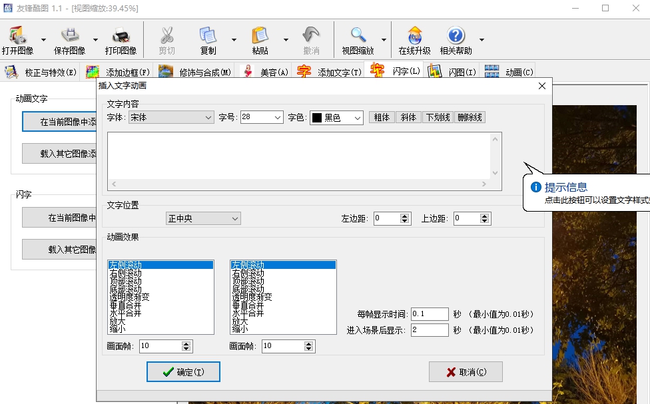The image size is (650, 404).
Task: Click the 粘贴 paste clipboard icon
Action: 260,35
